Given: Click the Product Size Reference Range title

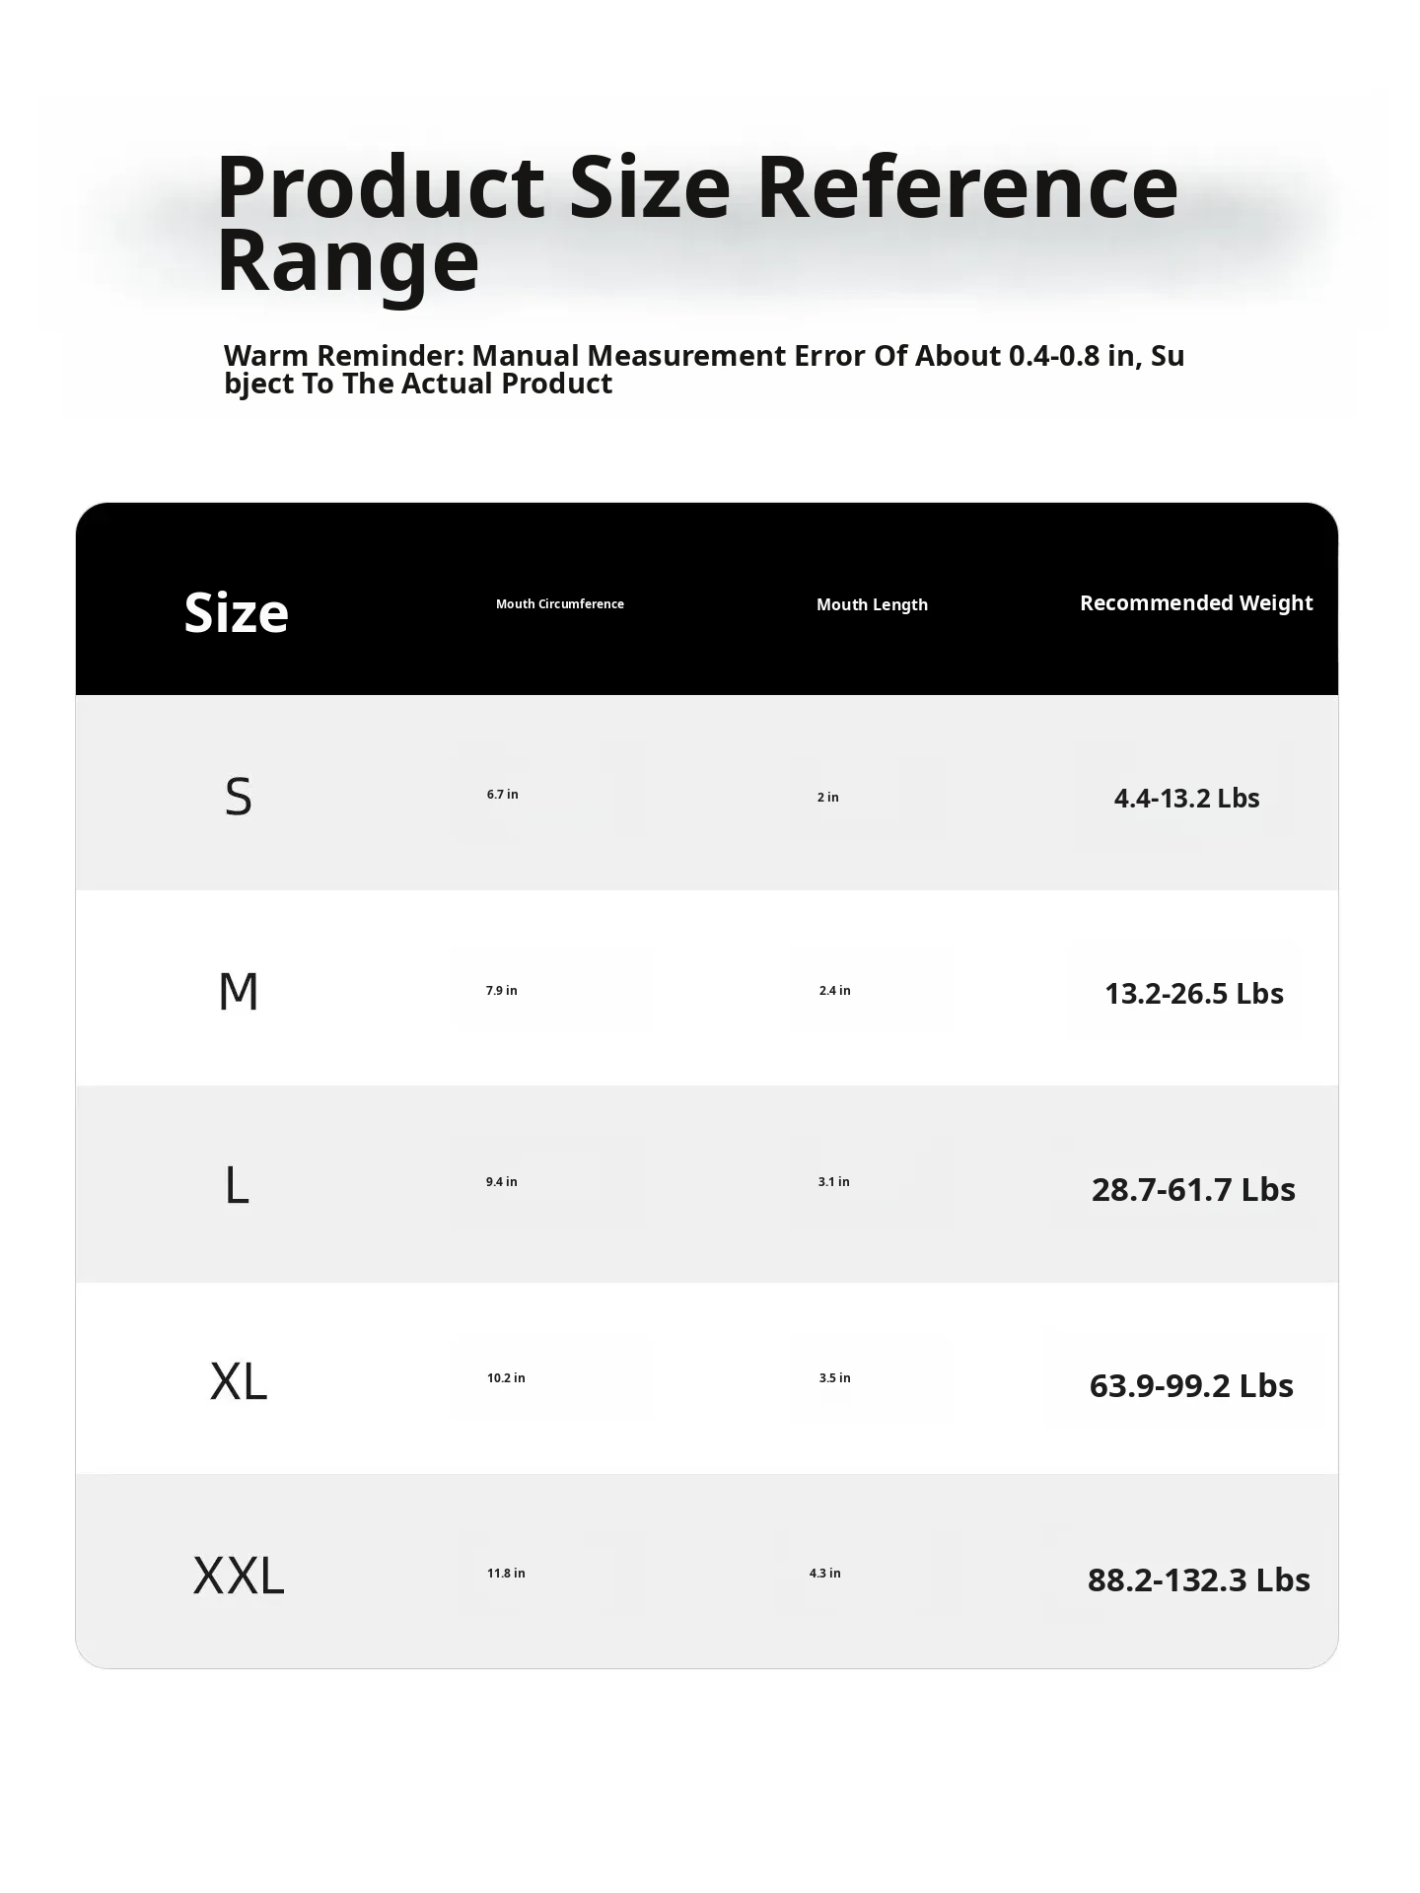Looking at the screenshot, I should 697,223.
